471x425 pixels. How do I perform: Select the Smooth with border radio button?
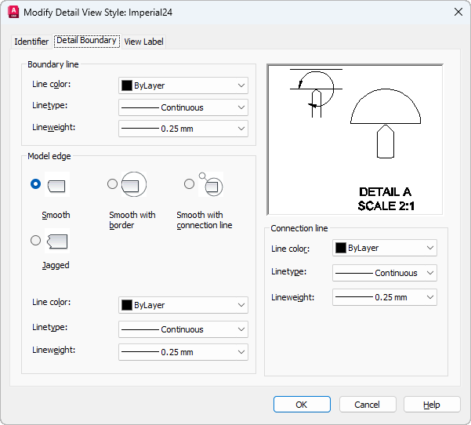pyautogui.click(x=112, y=184)
